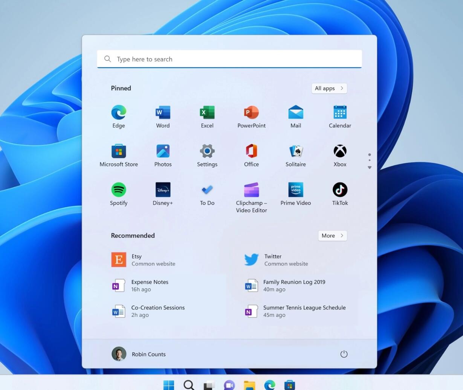The width and height of the screenshot is (463, 390).
Task: Click the Windows Start button on taskbar
Action: pyautogui.click(x=169, y=385)
